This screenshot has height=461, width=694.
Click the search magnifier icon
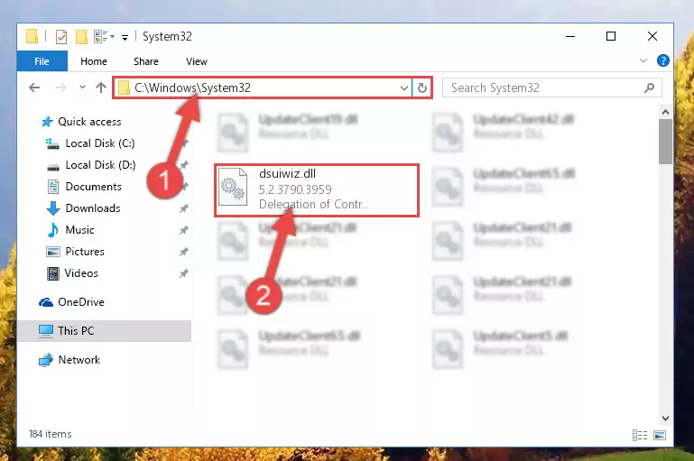(x=649, y=88)
